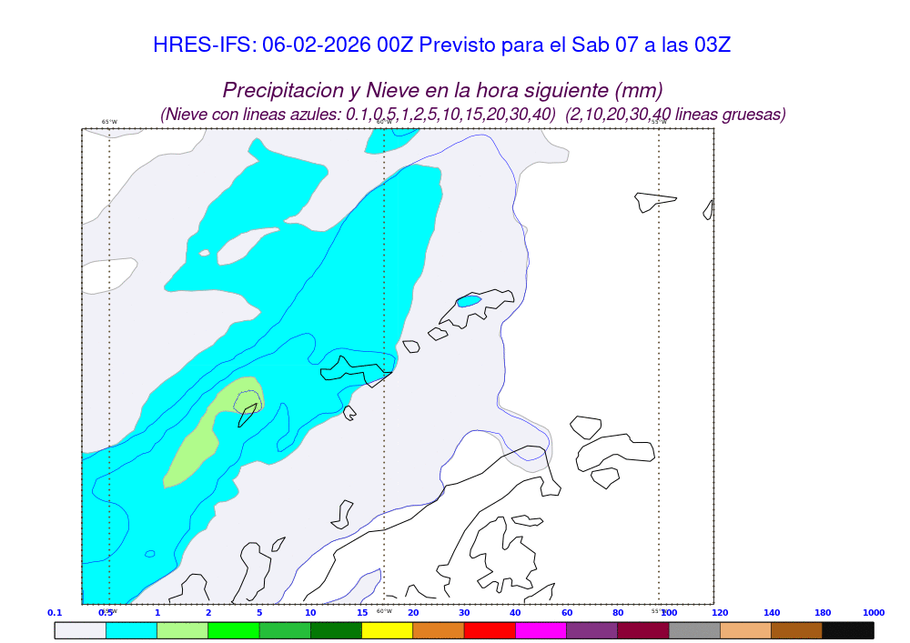Click the black swatch at the legend end

[847, 630]
